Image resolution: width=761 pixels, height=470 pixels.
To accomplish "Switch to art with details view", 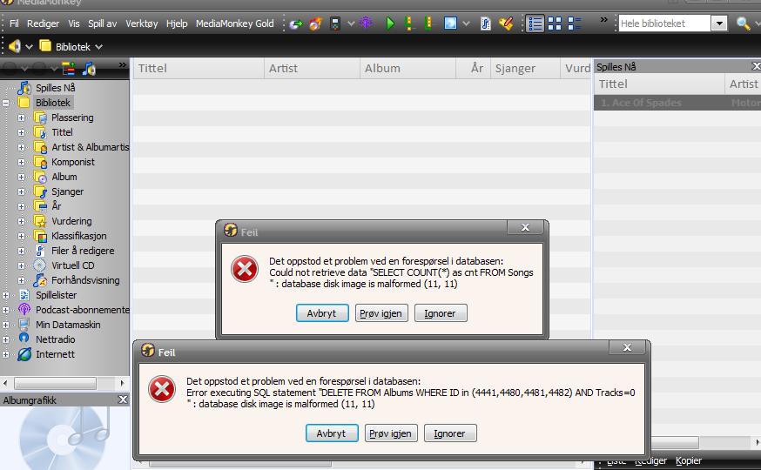I will [x=574, y=23].
